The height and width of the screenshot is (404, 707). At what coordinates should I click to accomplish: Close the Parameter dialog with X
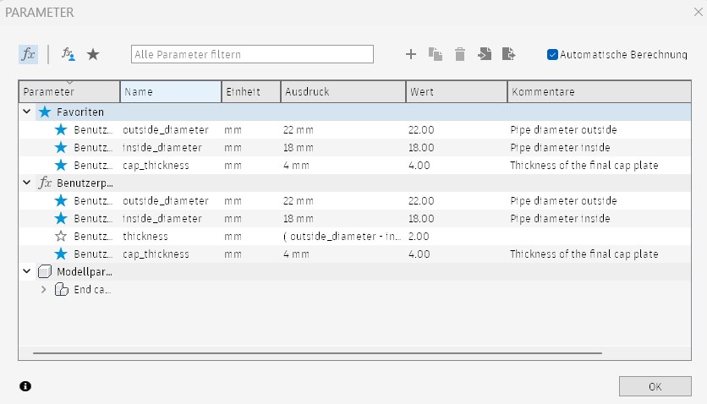click(698, 12)
